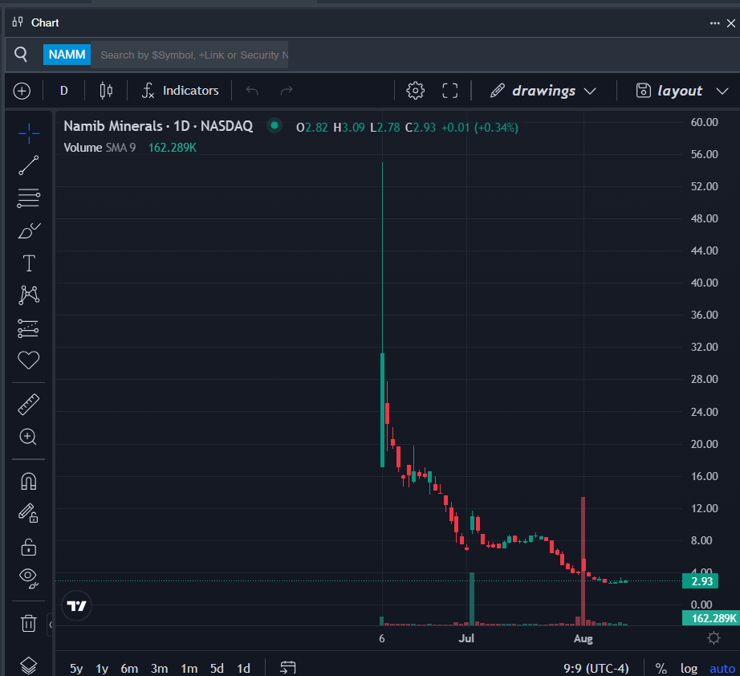Click the 2.93 current price label
Viewport: 740px width, 676px height.
(701, 581)
